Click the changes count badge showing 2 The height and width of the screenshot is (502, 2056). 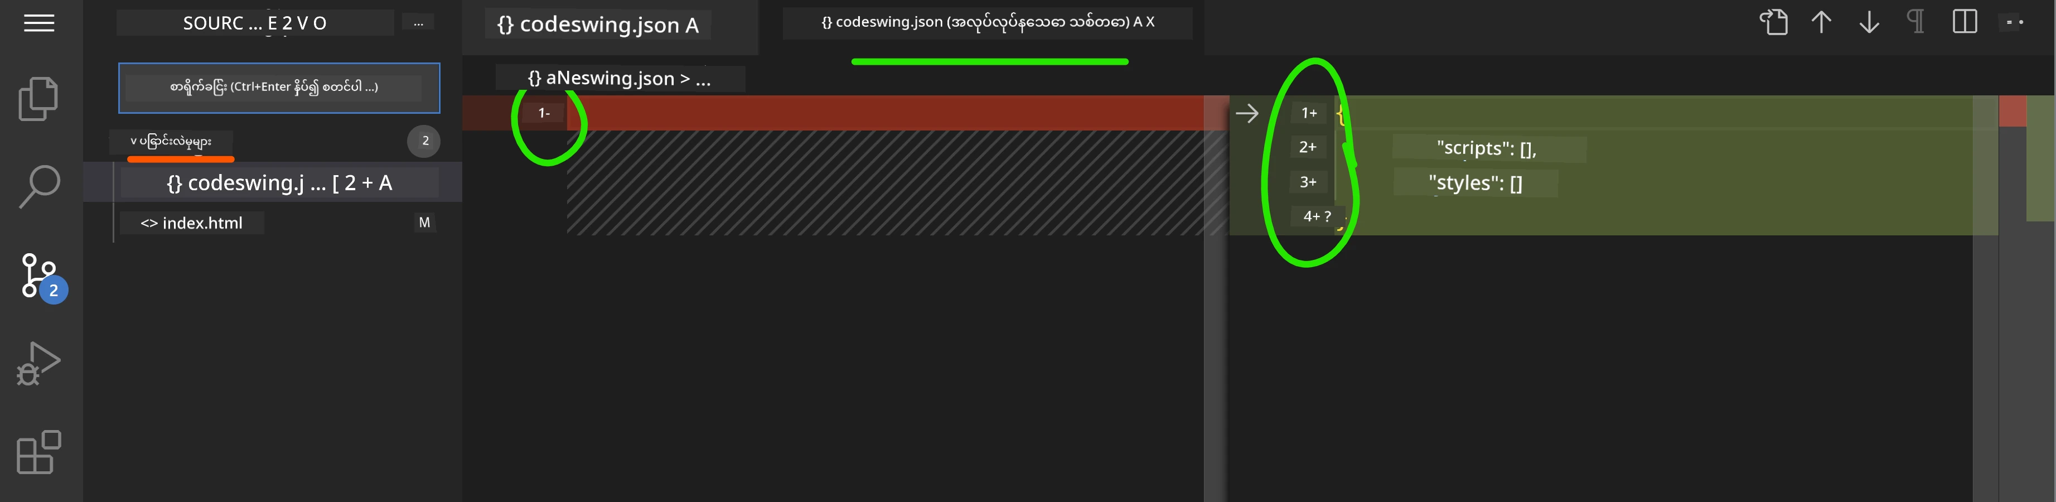click(x=424, y=141)
